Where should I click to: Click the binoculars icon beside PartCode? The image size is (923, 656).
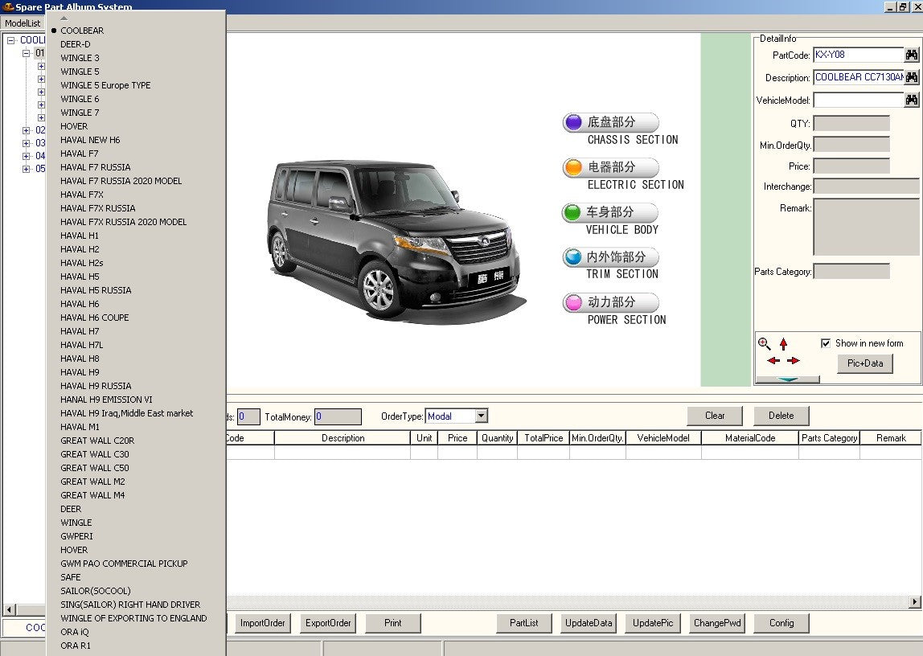(912, 55)
